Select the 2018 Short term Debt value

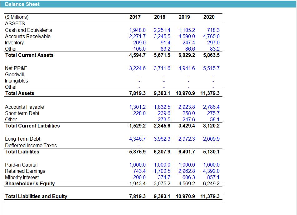164,113
